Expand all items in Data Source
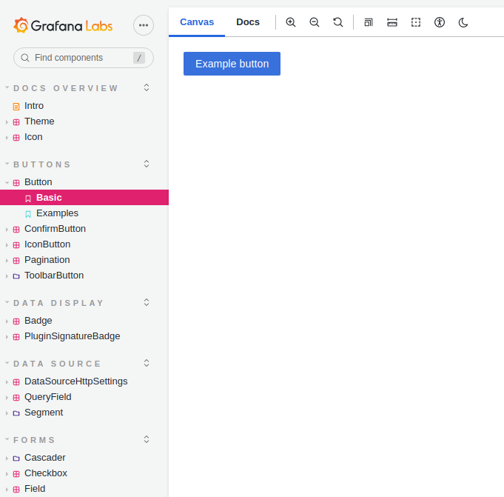This screenshot has height=497, width=504. (x=147, y=363)
